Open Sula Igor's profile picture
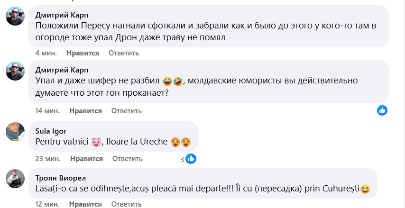The height and width of the screenshot is (208, 405). coord(15,131)
